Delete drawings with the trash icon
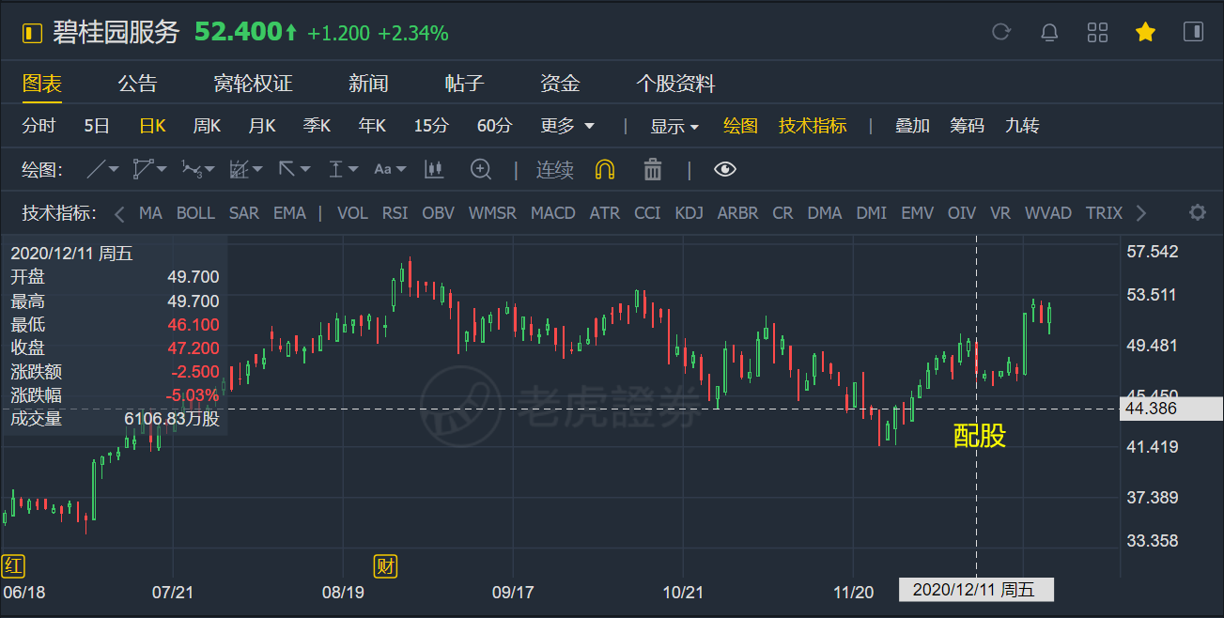The width and height of the screenshot is (1224, 618). click(x=653, y=169)
